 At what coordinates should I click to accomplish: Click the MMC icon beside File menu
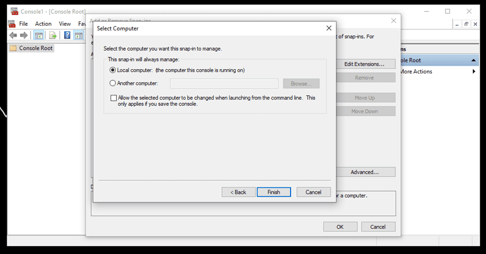[x=12, y=24]
